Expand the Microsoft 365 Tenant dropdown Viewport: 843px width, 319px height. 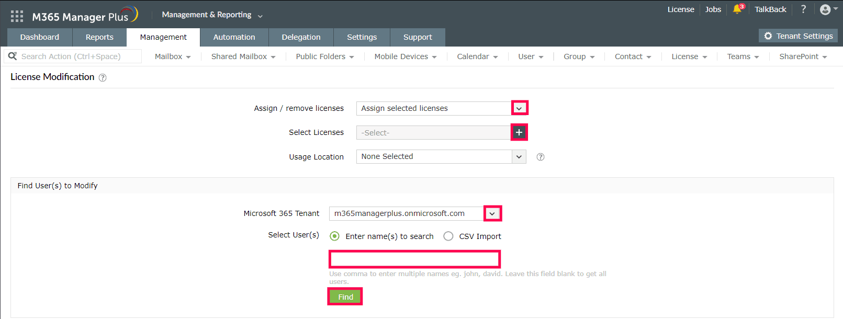tap(492, 213)
